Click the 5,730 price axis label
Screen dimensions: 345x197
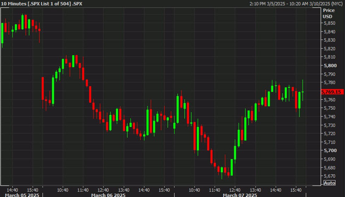(x=329, y=125)
